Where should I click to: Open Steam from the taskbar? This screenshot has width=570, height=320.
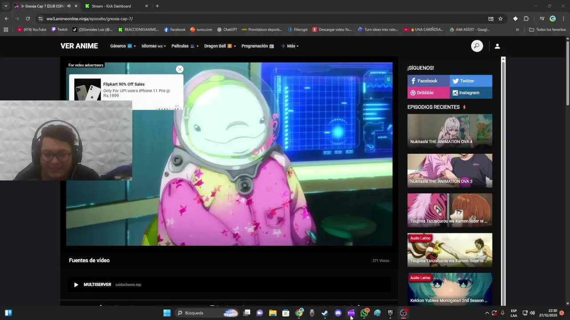(x=325, y=313)
